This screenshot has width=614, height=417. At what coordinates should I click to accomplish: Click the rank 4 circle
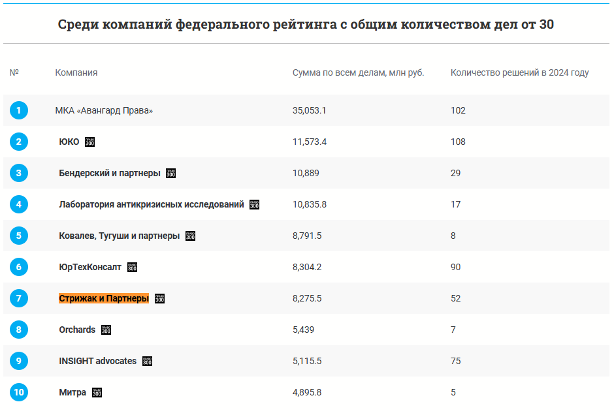(19, 204)
